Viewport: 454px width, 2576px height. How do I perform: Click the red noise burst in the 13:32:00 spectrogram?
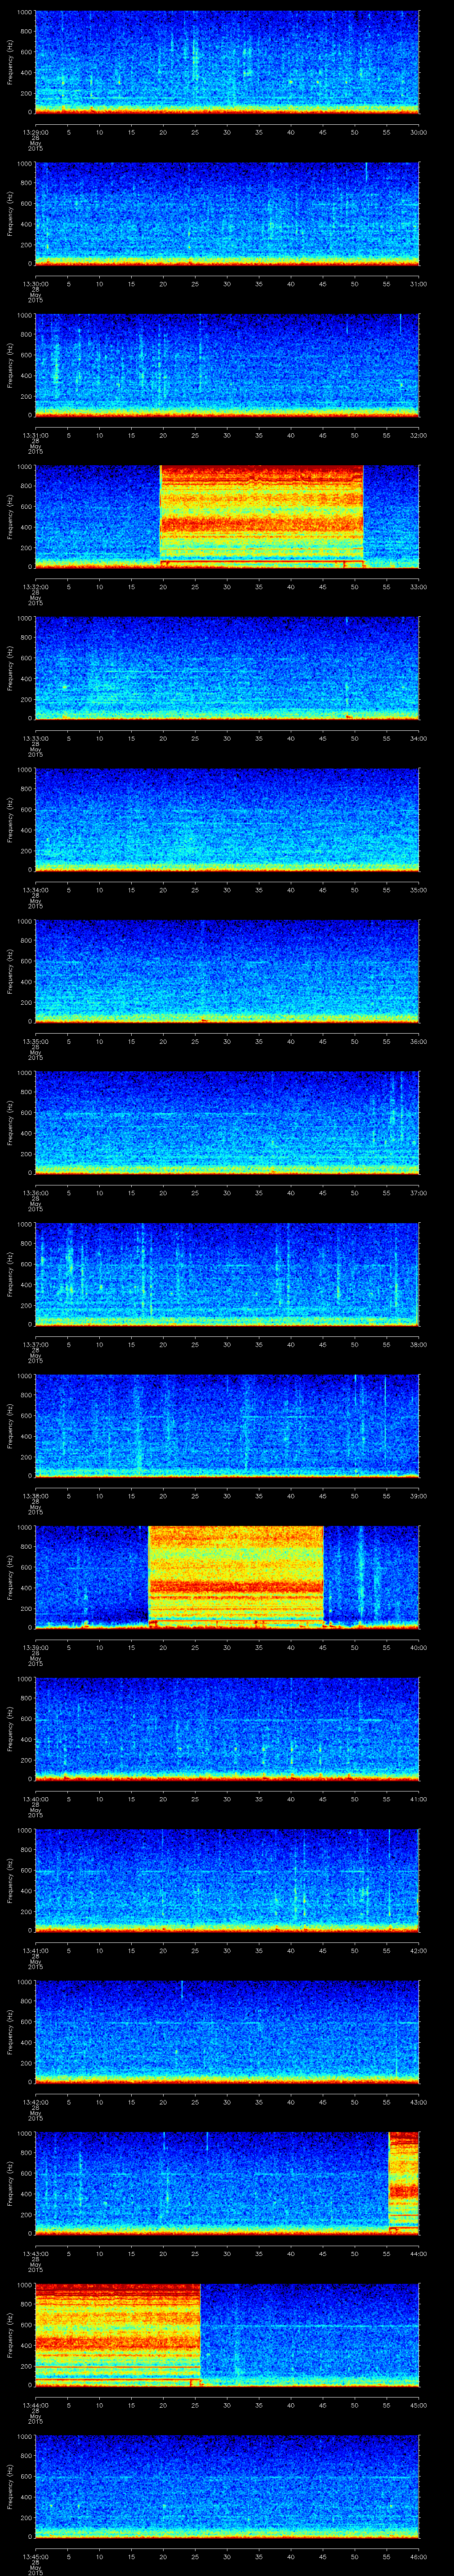click(x=262, y=517)
